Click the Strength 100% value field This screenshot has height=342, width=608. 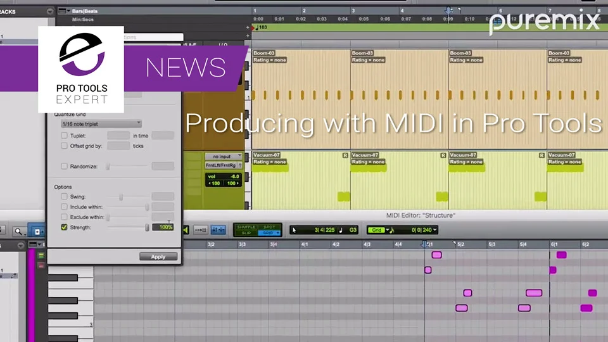click(163, 227)
